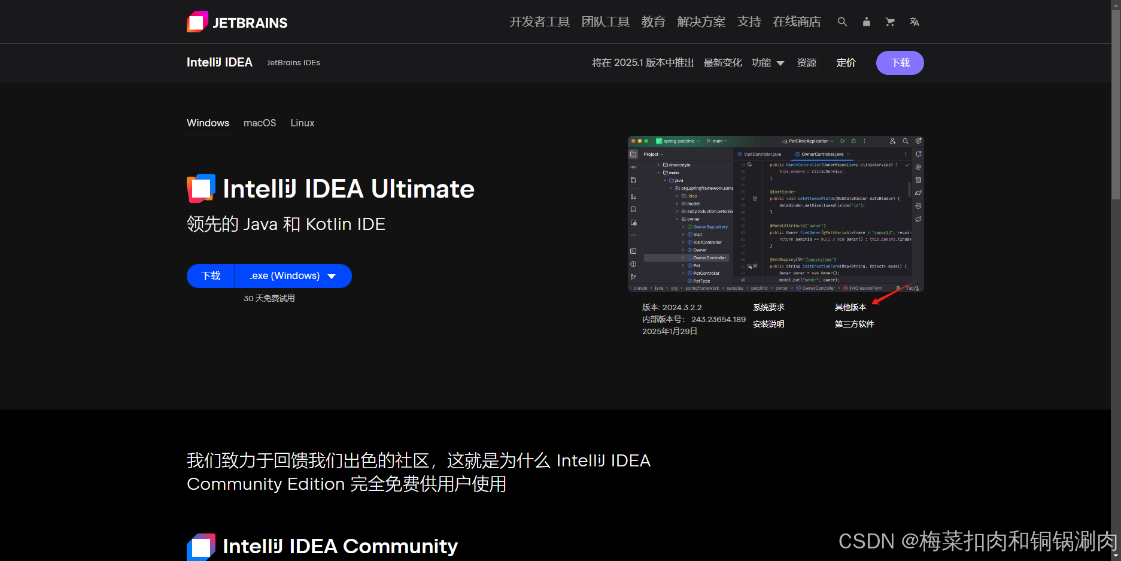This screenshot has width=1121, height=561.
Task: Click the 领先的 Java 和 Kotlin IDE subtitle
Action: (x=286, y=224)
